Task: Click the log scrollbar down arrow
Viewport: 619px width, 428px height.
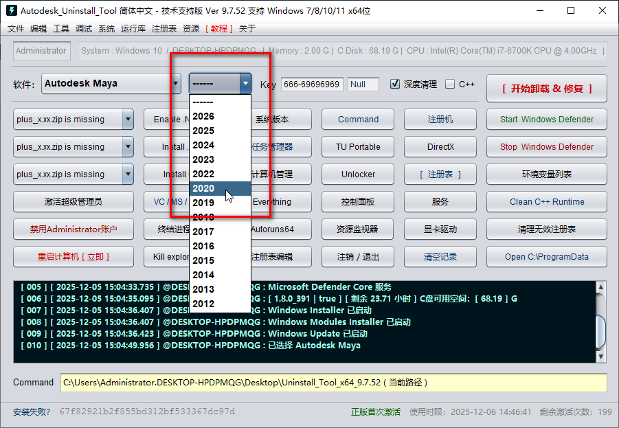Action: (x=600, y=357)
